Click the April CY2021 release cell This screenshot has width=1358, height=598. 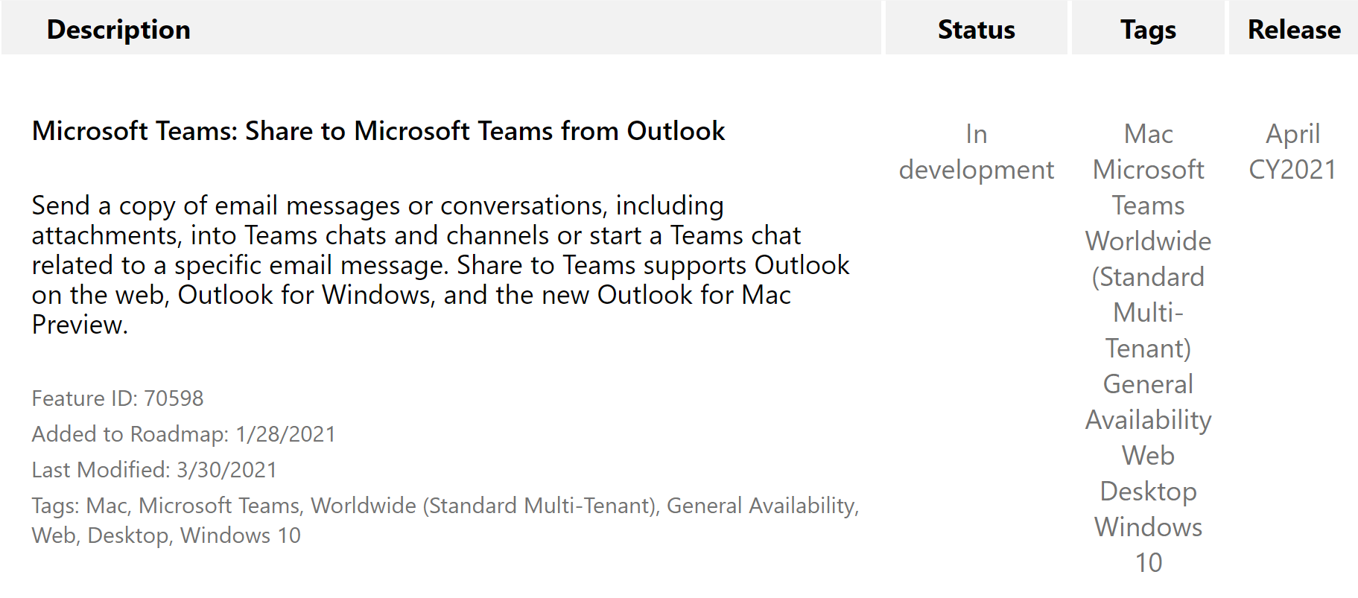1293,152
